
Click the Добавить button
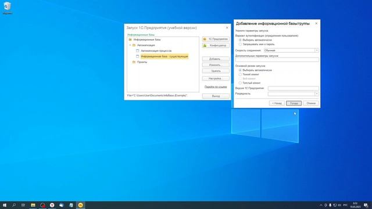coord(216,59)
